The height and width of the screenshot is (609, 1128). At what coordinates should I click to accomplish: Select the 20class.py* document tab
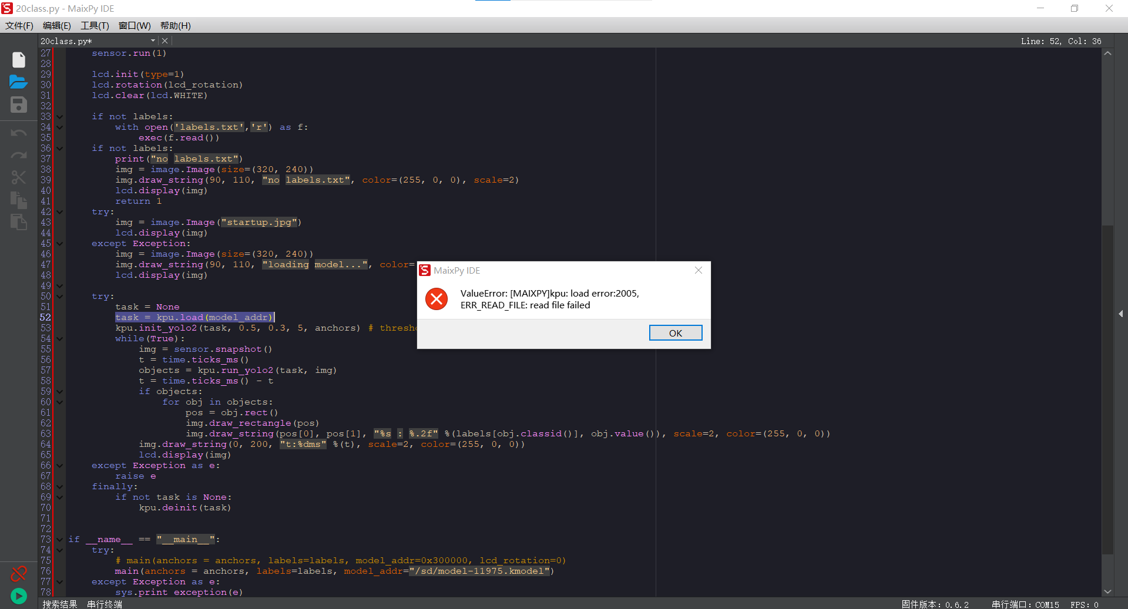[x=66, y=41]
